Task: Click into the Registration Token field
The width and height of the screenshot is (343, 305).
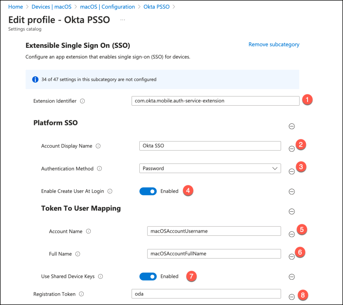Action: coord(206,294)
